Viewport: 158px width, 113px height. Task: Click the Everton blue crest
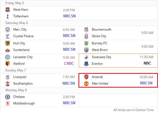[x=86, y=64]
